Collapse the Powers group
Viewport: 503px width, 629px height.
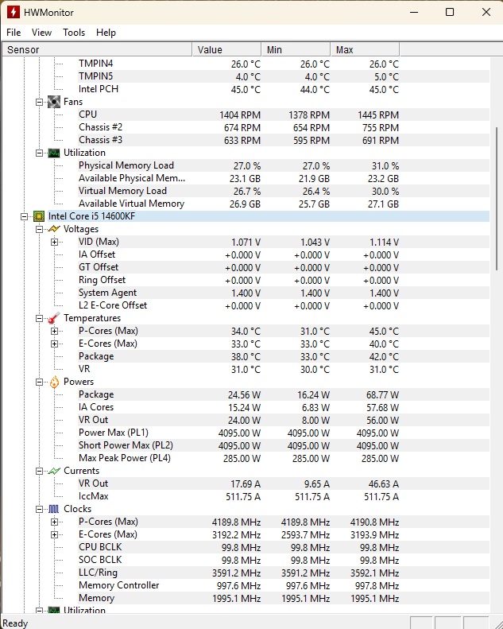tap(39, 382)
